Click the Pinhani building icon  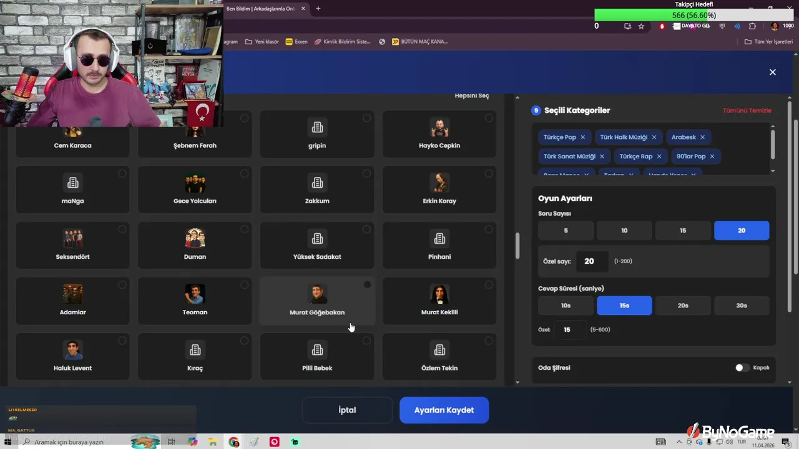[439, 238]
